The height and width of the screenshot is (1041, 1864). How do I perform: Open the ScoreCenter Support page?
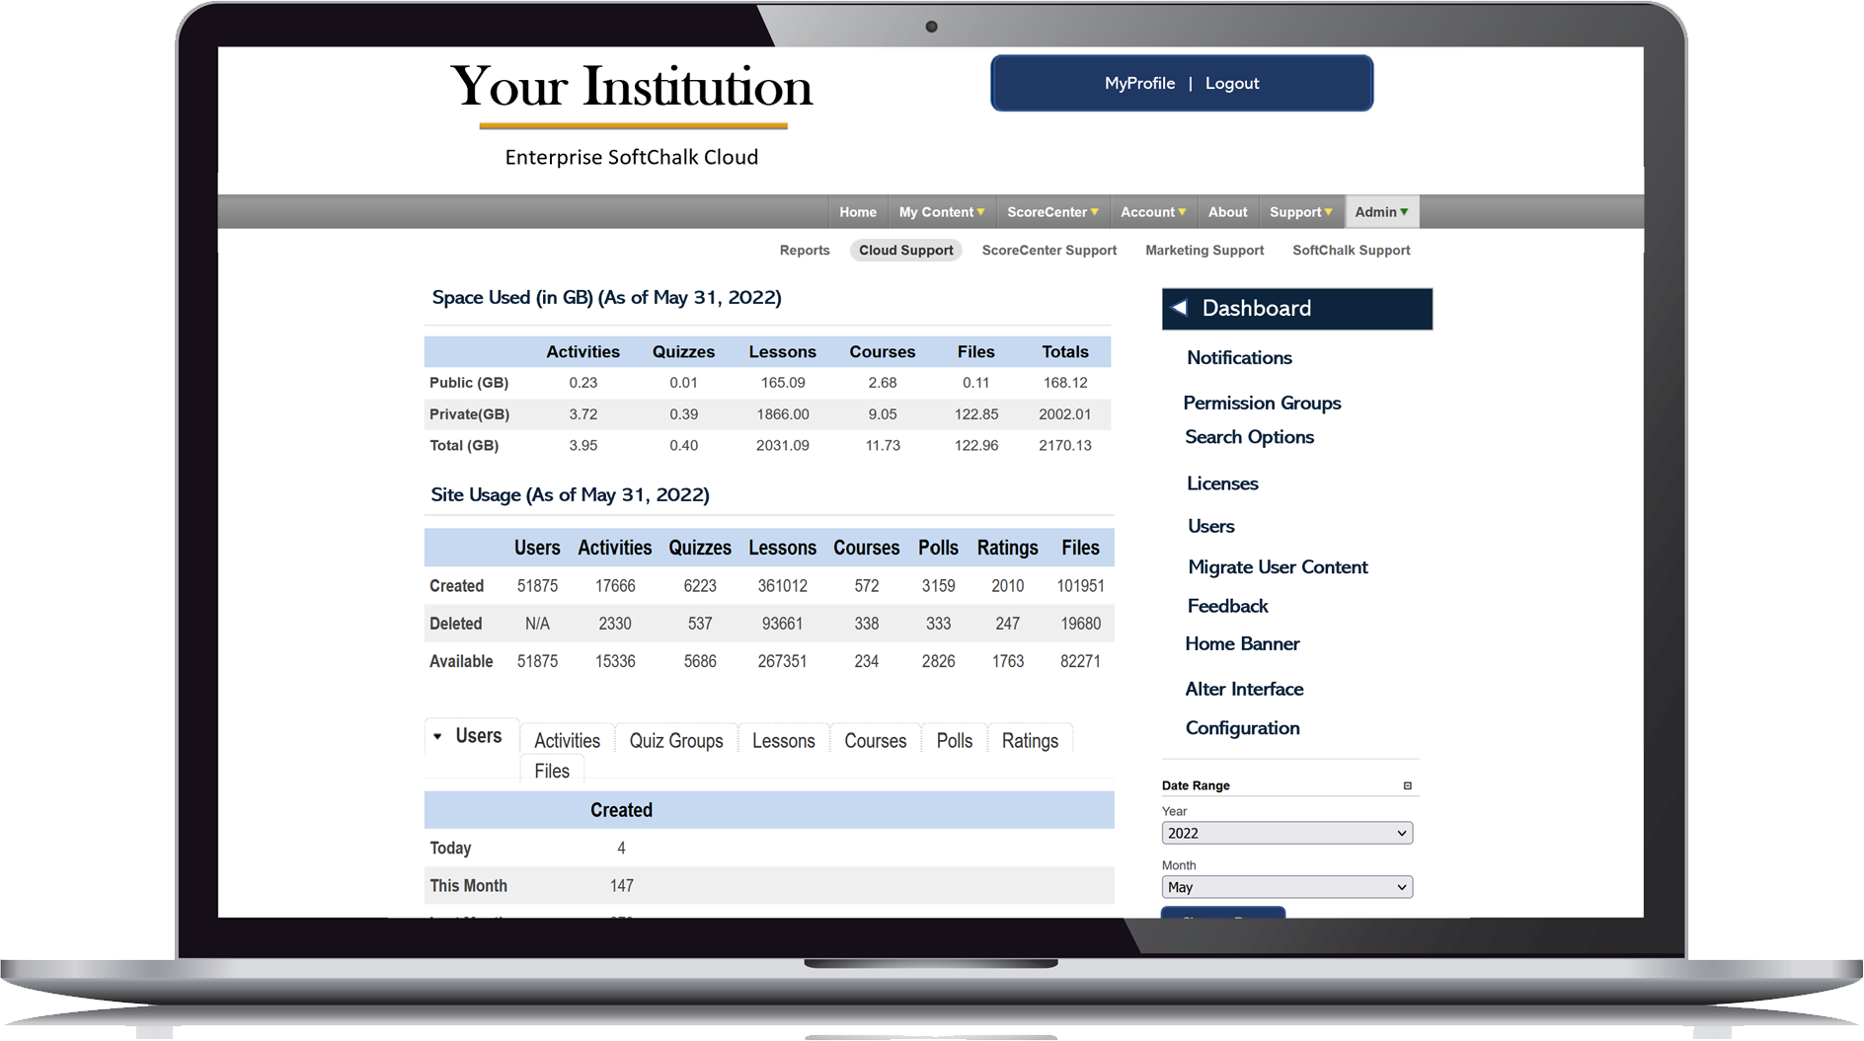coord(1048,250)
